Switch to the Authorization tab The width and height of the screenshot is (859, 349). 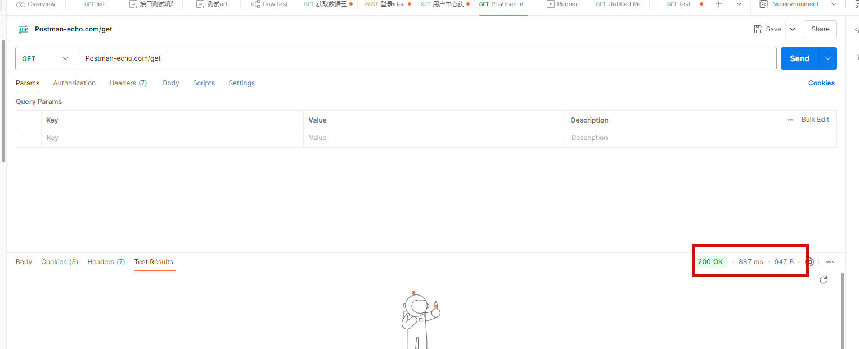click(x=74, y=83)
